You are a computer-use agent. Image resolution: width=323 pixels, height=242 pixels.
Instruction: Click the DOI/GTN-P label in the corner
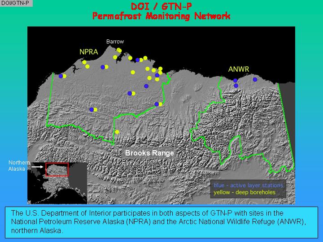15,3
